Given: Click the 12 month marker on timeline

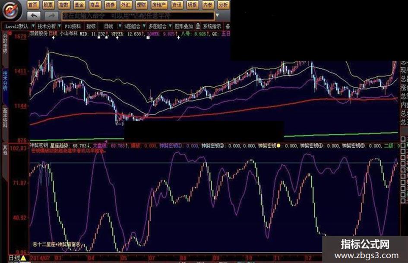Looking at the screenshot, I should pyautogui.click(x=308, y=258).
